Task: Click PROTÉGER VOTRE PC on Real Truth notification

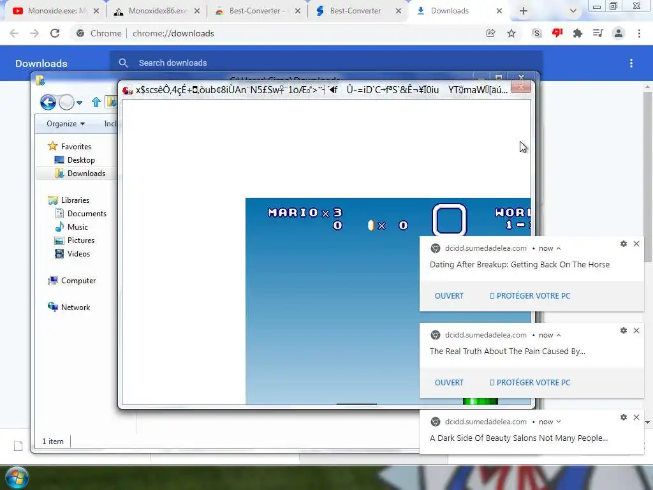Action: tap(530, 383)
